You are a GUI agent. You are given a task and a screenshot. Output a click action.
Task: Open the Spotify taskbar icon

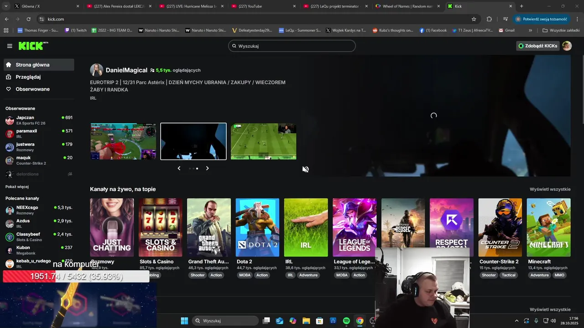(346, 321)
